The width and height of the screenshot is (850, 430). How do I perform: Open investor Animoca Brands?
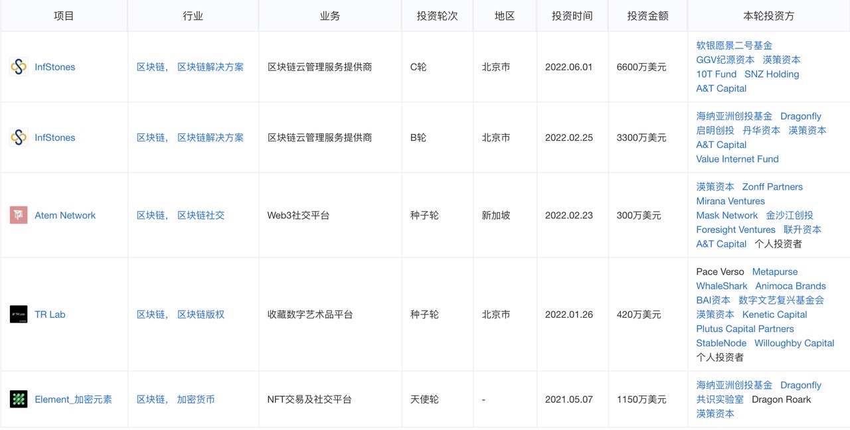[x=790, y=286]
